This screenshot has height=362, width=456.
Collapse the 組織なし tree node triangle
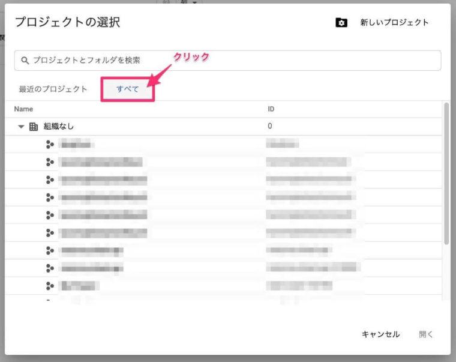[21, 127]
